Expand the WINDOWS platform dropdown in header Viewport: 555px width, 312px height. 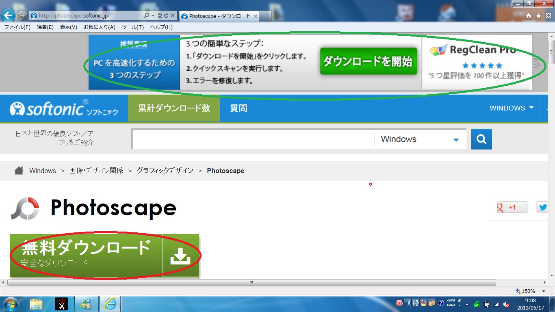[512, 108]
